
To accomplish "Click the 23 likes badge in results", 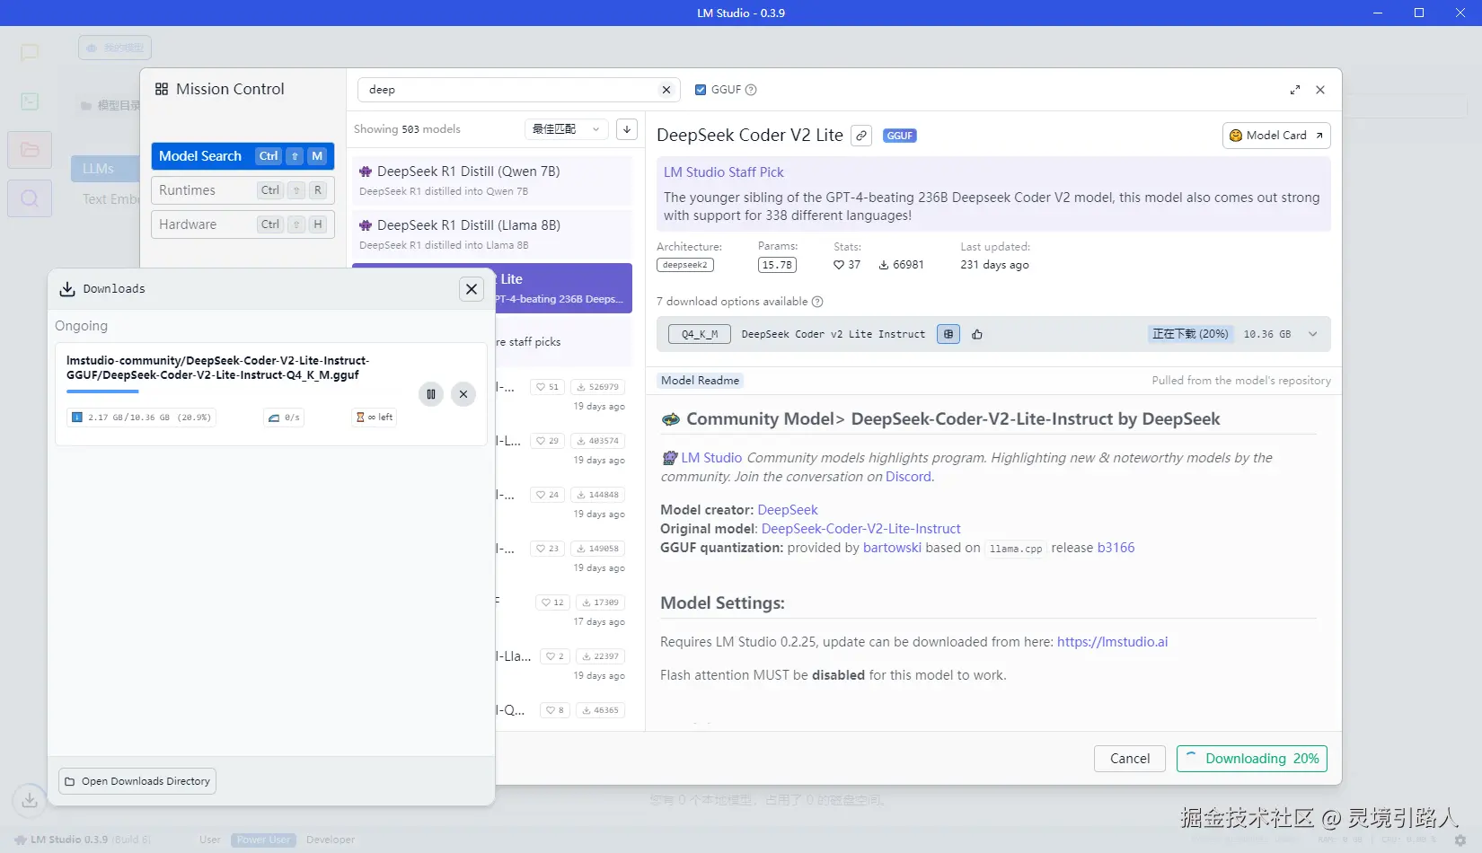I will coord(547,549).
